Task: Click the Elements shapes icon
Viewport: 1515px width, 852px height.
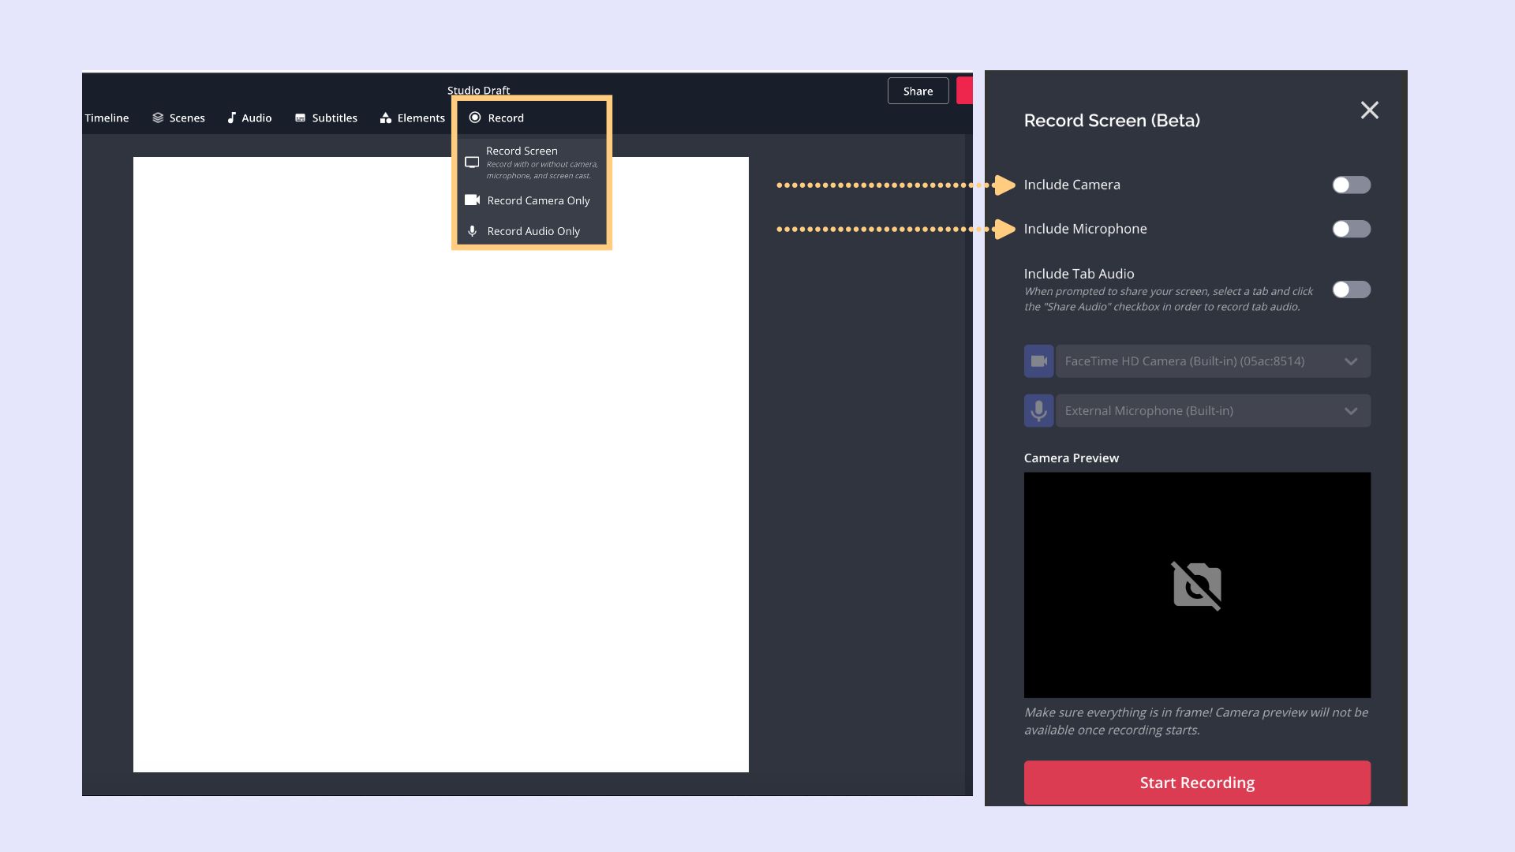Action: [386, 118]
